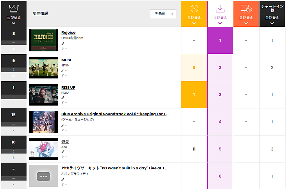Expand the chevron under the download column
The width and height of the screenshot is (286, 189).
(220, 24)
